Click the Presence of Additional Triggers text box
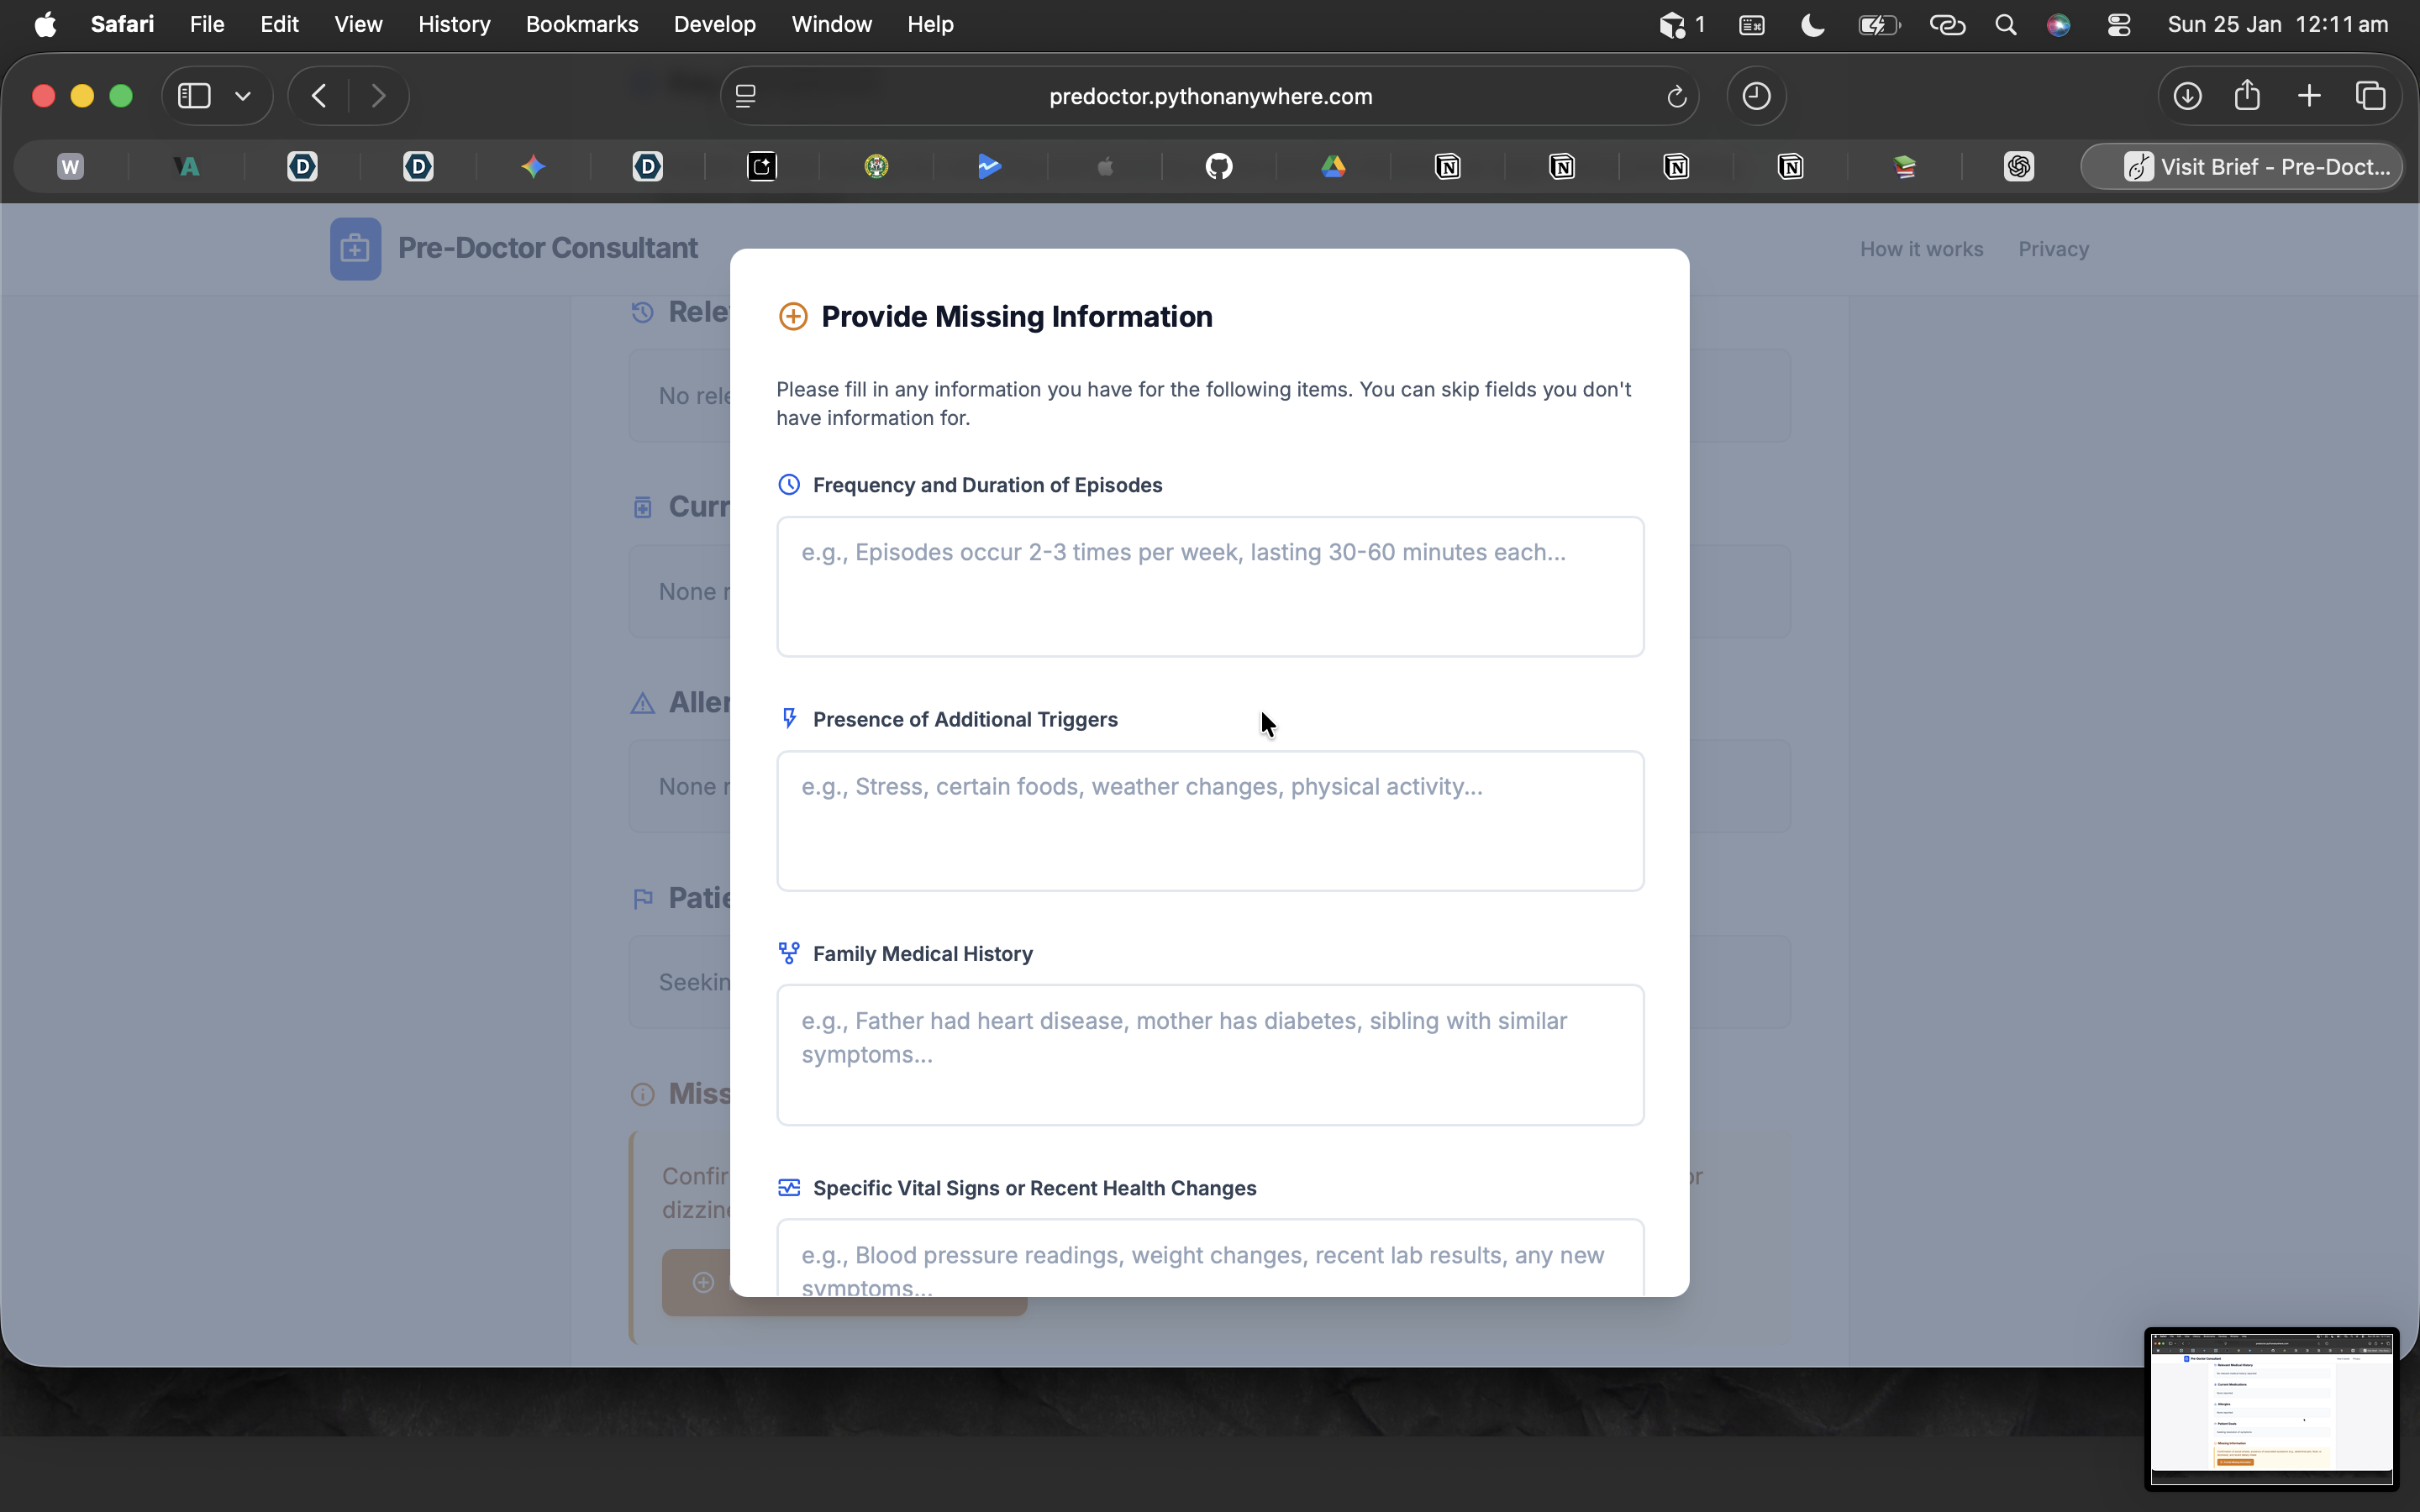2420x1512 pixels. [x=1209, y=821]
